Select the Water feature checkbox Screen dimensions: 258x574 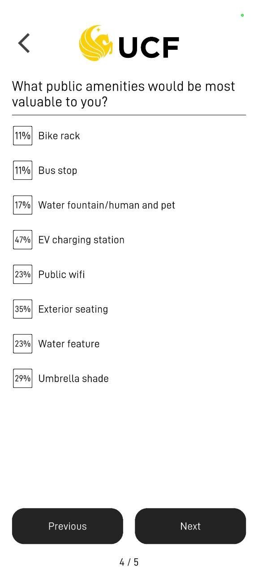pyautogui.click(x=22, y=344)
